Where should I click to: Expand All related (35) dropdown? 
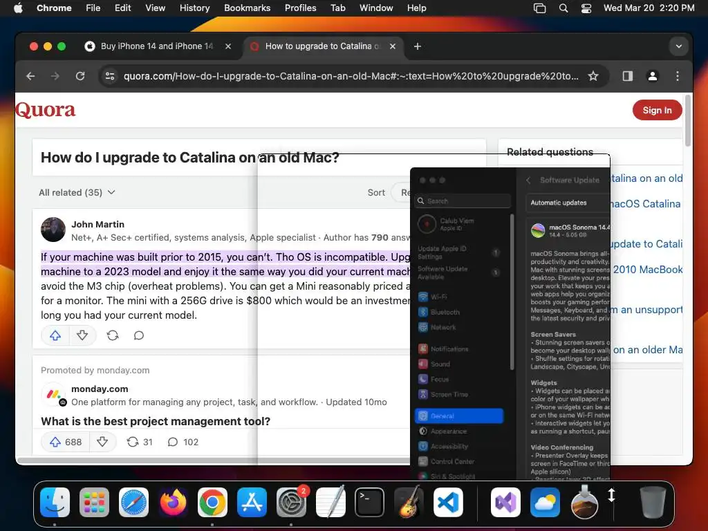(x=77, y=192)
